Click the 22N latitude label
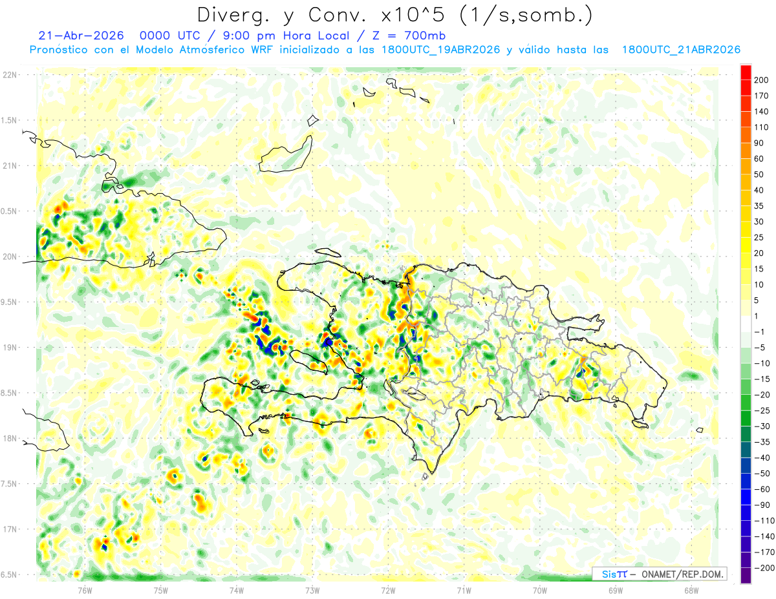The image size is (776, 599). [10, 74]
